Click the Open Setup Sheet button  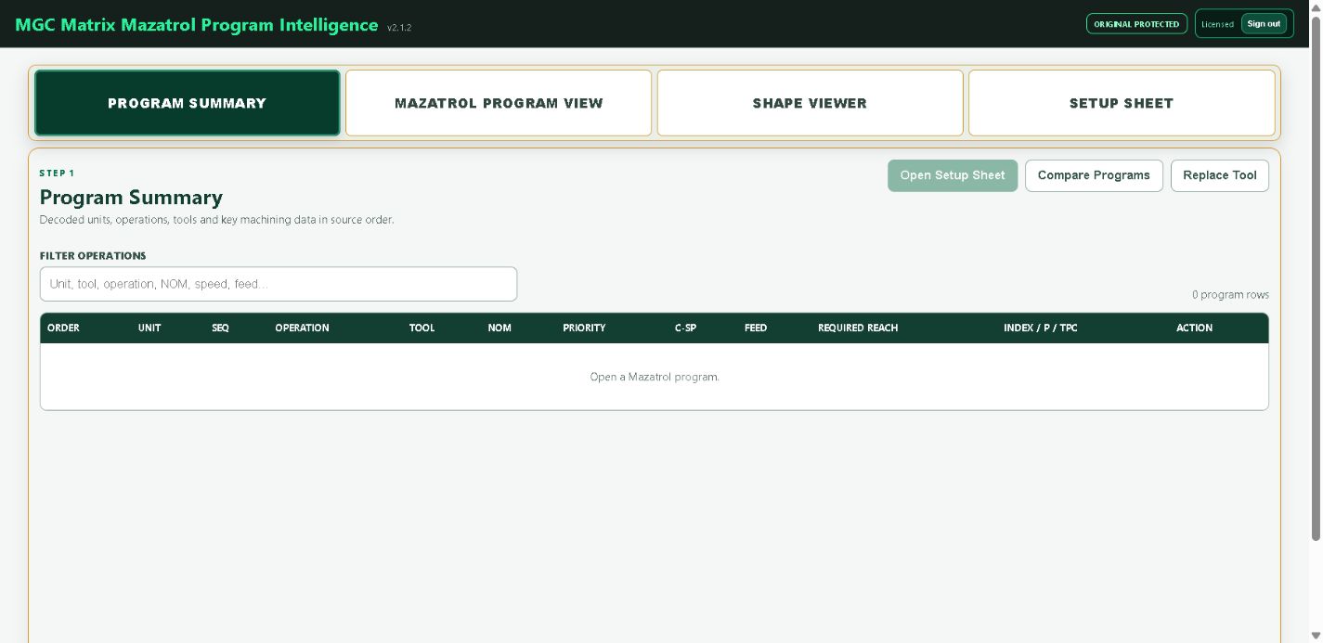[953, 175]
